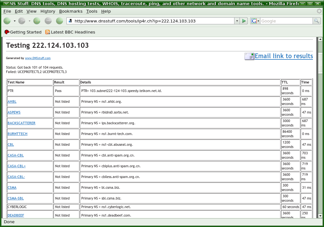Open the View menu

point(31,11)
